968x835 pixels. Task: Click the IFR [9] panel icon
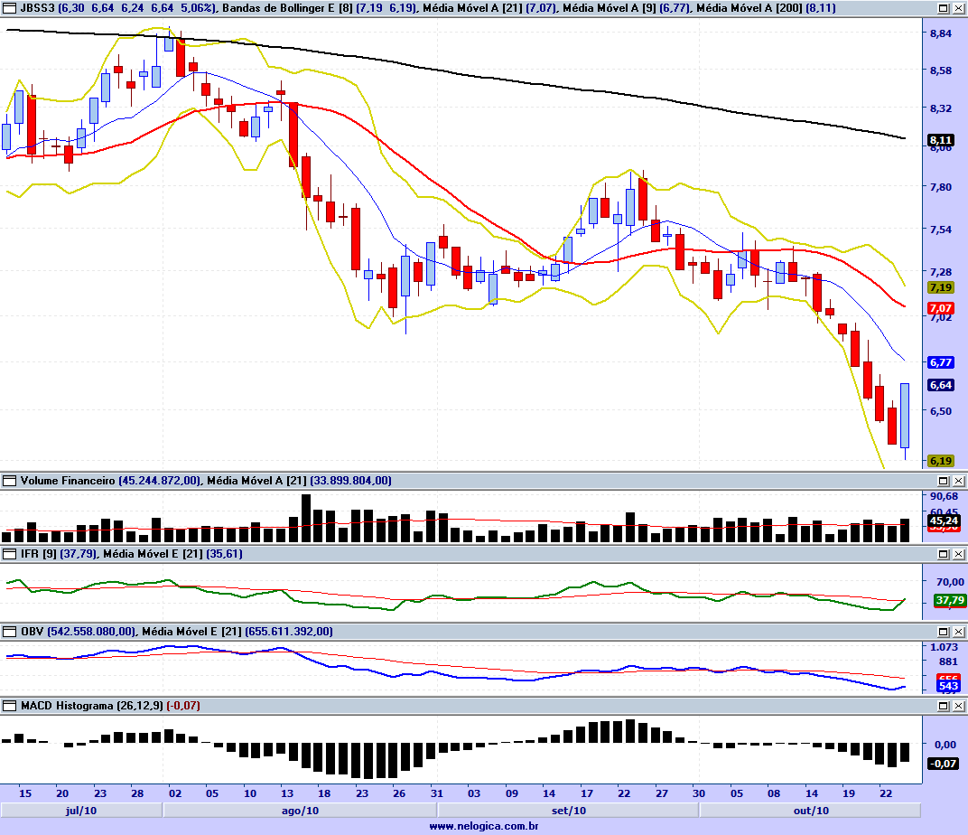[x=9, y=554]
